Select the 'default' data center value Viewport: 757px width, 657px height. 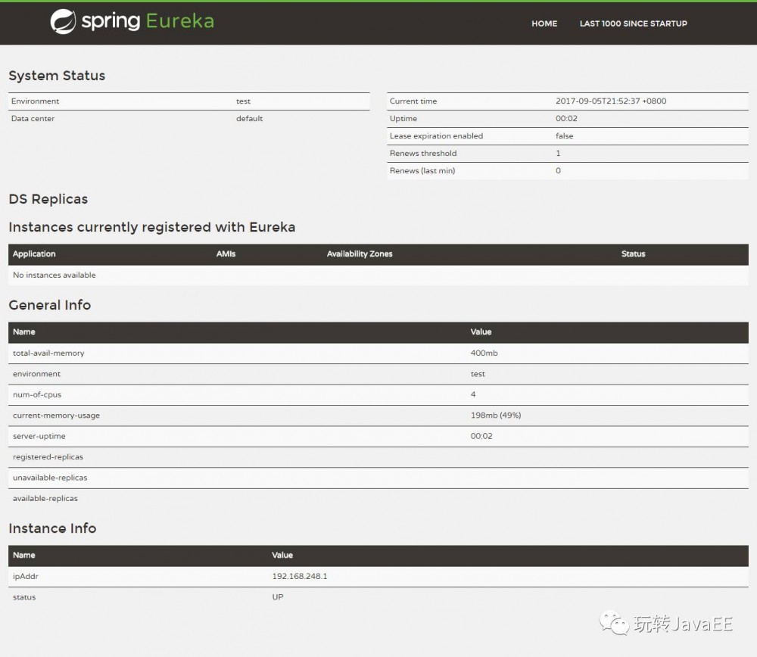(x=249, y=119)
